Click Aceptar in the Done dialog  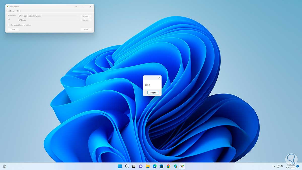point(153,93)
